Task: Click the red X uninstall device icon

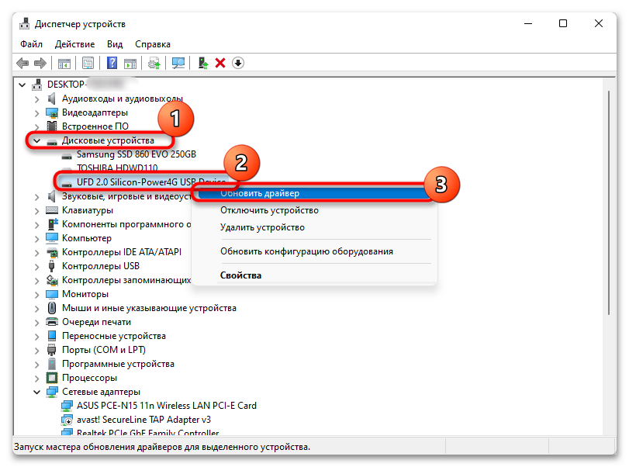Action: tap(220, 63)
